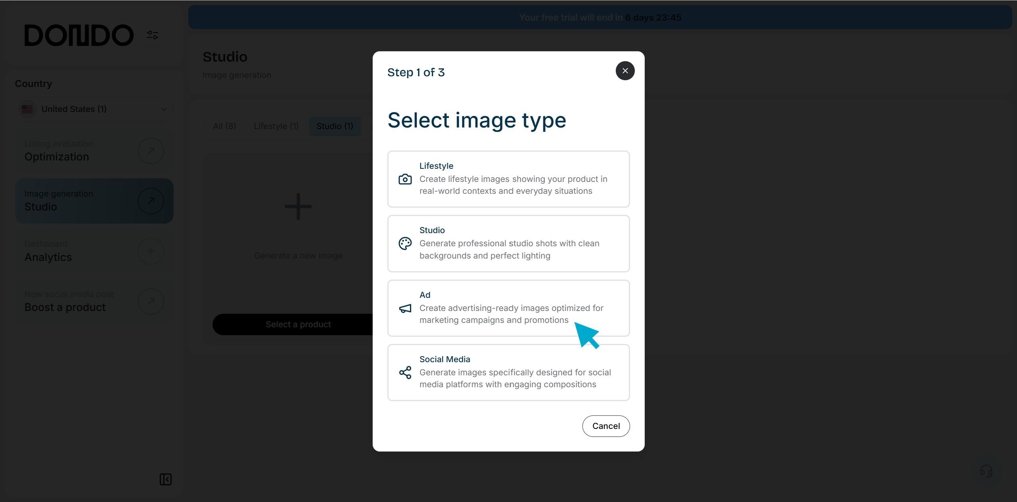The height and width of the screenshot is (502, 1017).
Task: Click the sliders settings icon beside DONDO logo
Action: pyautogui.click(x=153, y=35)
